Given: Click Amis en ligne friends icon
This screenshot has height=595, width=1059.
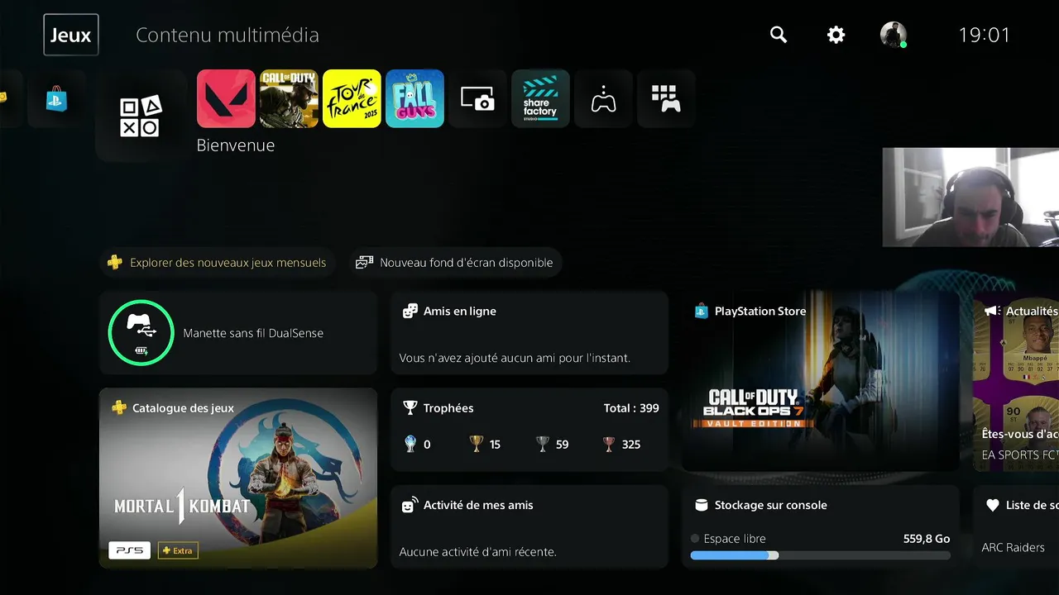Looking at the screenshot, I should point(410,312).
